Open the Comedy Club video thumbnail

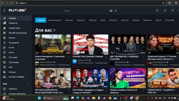(90, 44)
